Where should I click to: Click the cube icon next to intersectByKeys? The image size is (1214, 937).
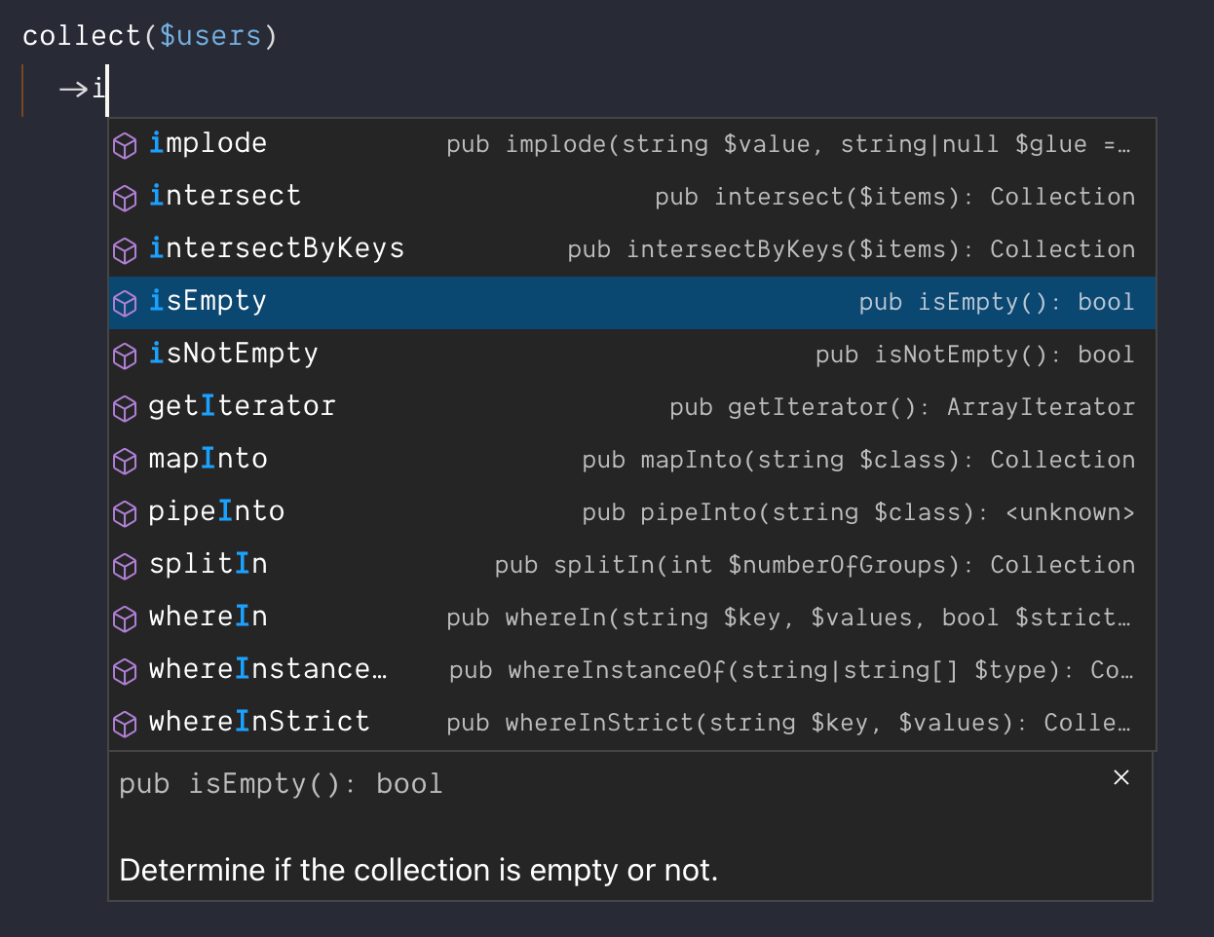(125, 251)
